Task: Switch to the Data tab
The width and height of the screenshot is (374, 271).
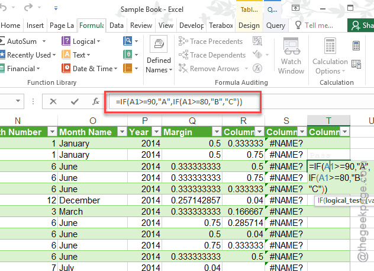Action: coord(117,25)
